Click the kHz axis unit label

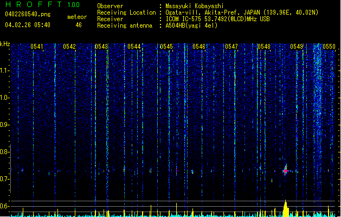[5, 44]
